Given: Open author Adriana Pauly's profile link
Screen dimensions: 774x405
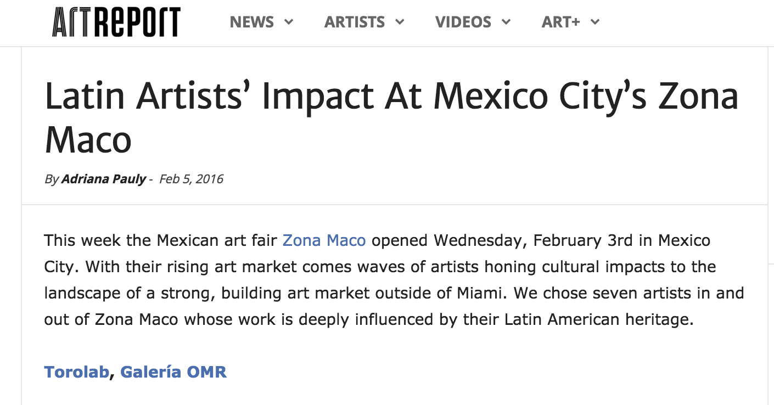Looking at the screenshot, I should 104,179.
